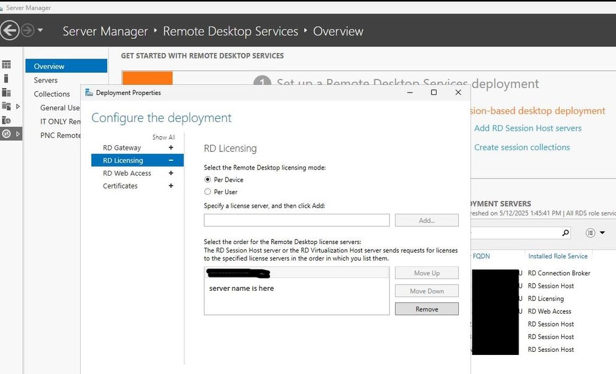Select the redacted license server list entry

297,273
